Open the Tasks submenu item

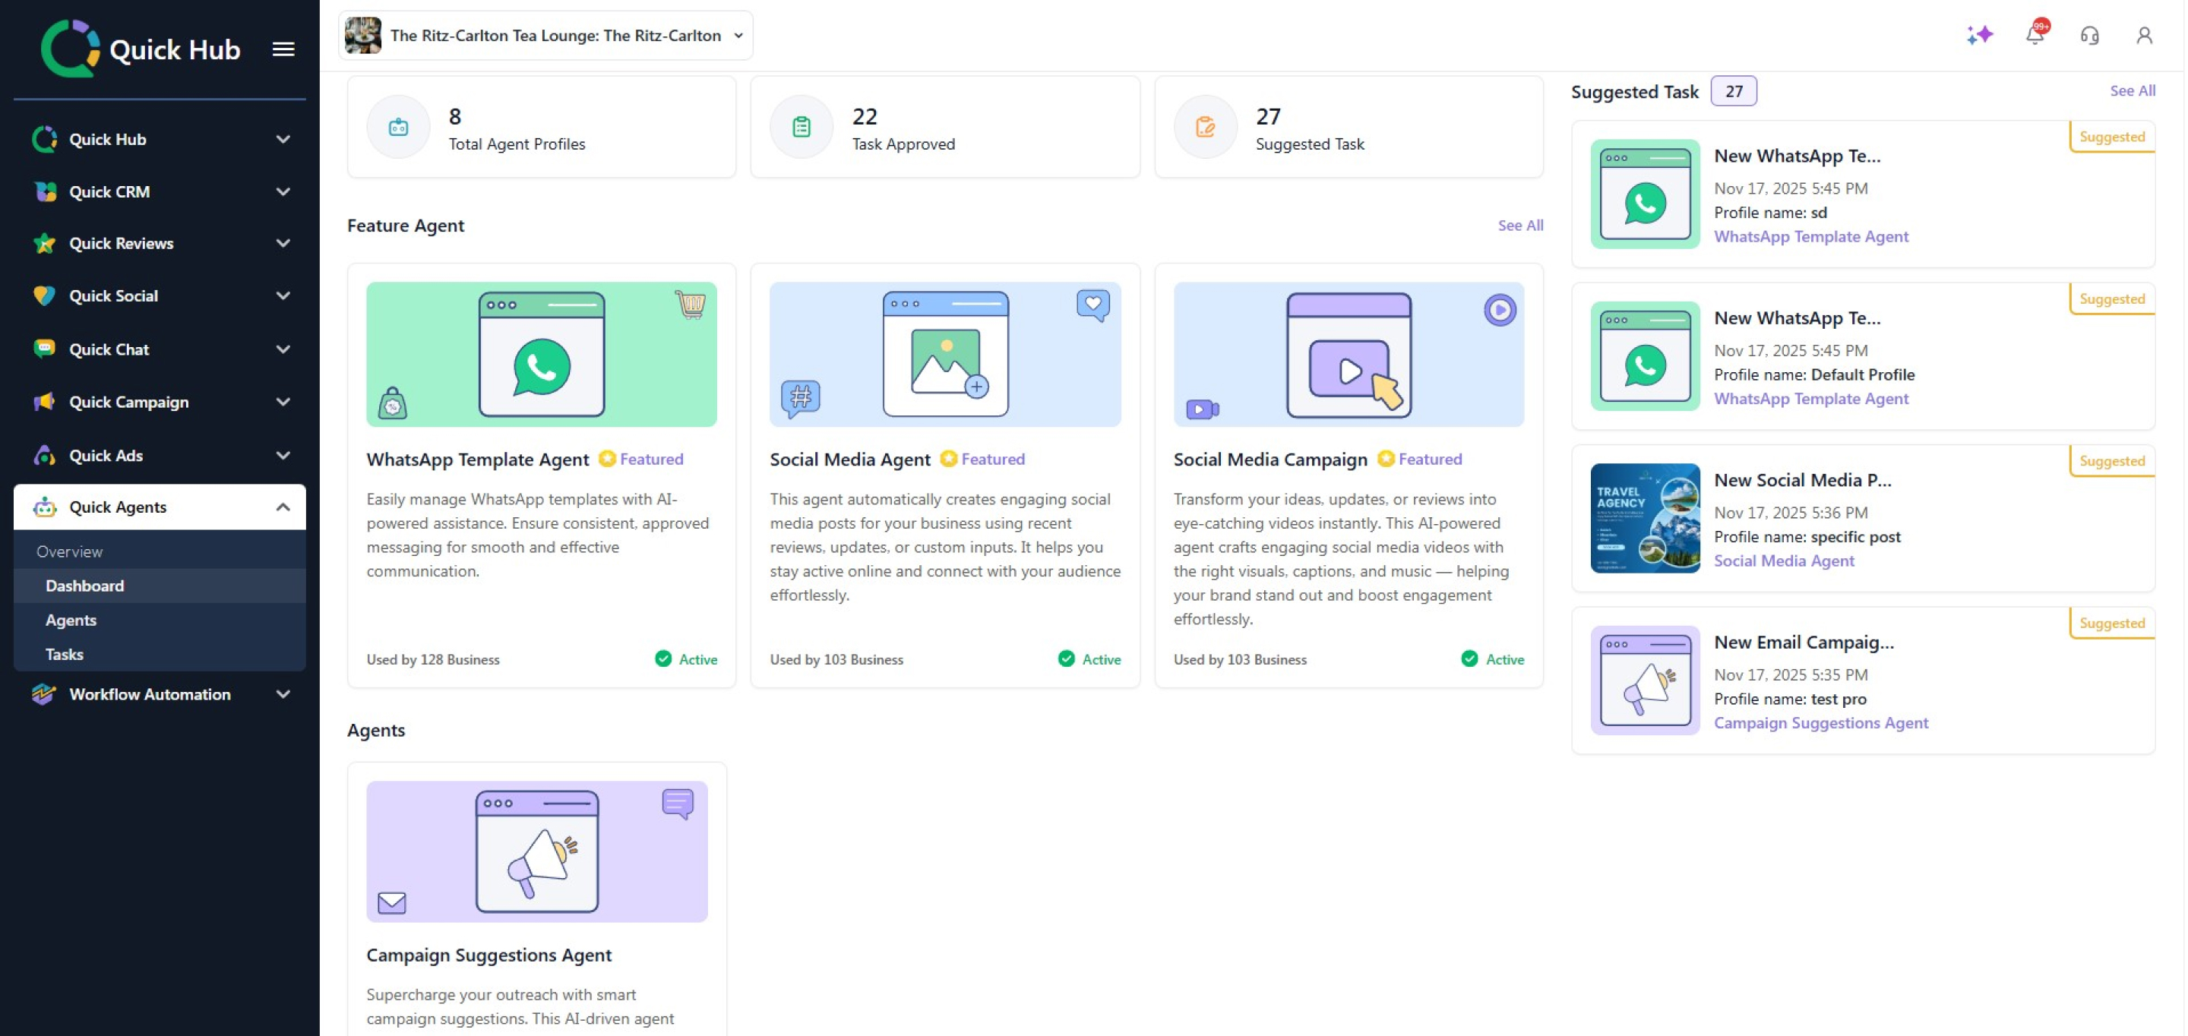65,654
